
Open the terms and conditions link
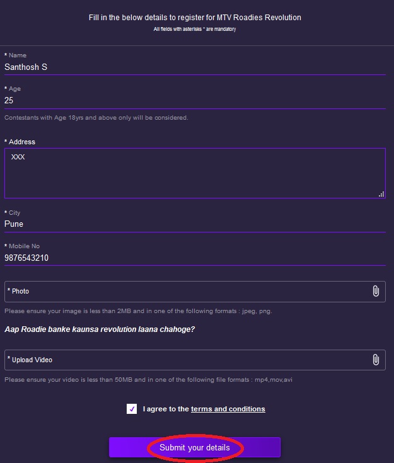[228, 409]
